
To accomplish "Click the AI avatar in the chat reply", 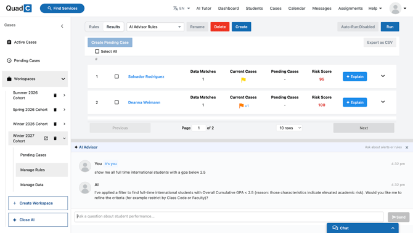I will pos(85,188).
